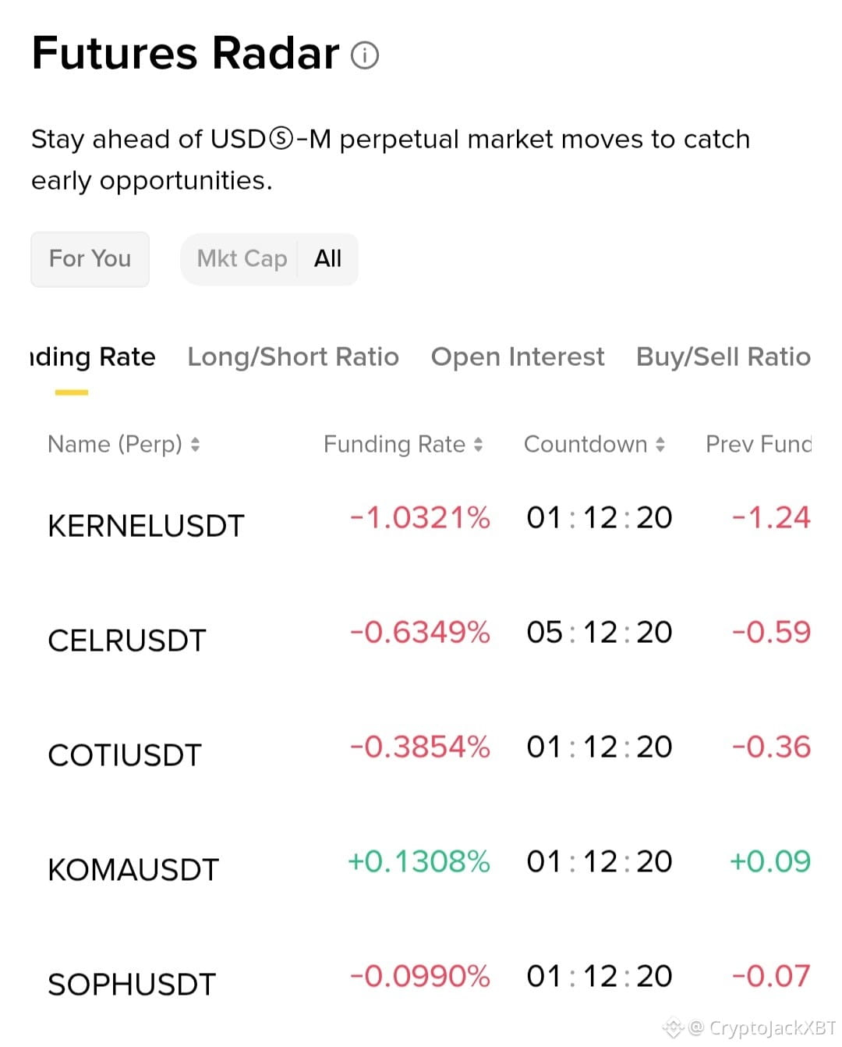The image size is (842, 1047).
Task: Sort by Funding Rate arrows icon
Action: click(x=478, y=445)
